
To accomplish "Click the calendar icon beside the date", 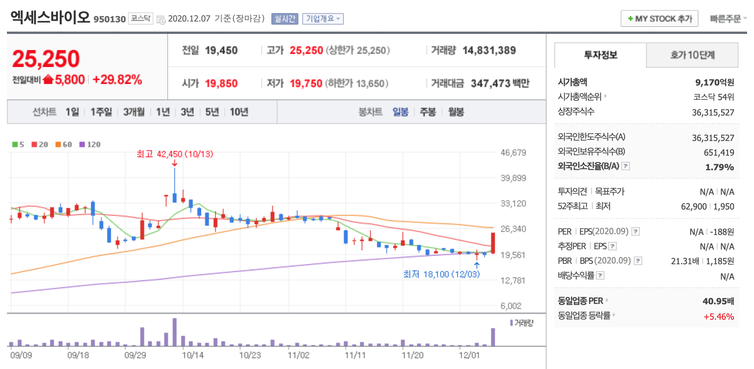I will [x=161, y=19].
